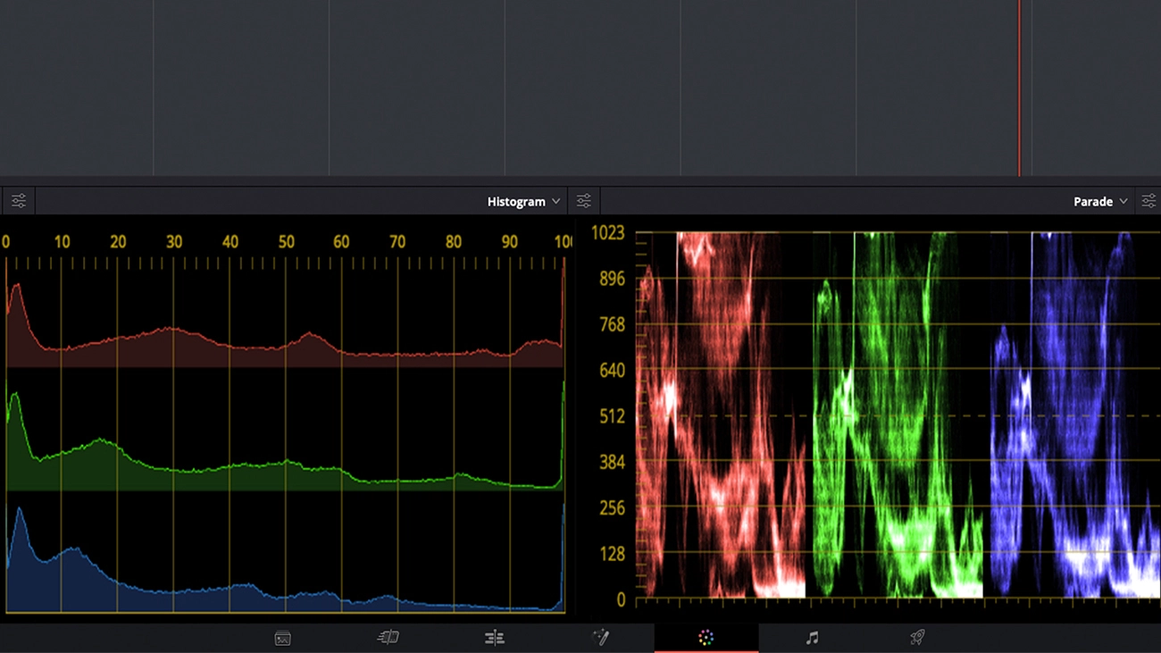1161x653 pixels.
Task: Open the Parade scope type dropdown
Action: coord(1100,201)
